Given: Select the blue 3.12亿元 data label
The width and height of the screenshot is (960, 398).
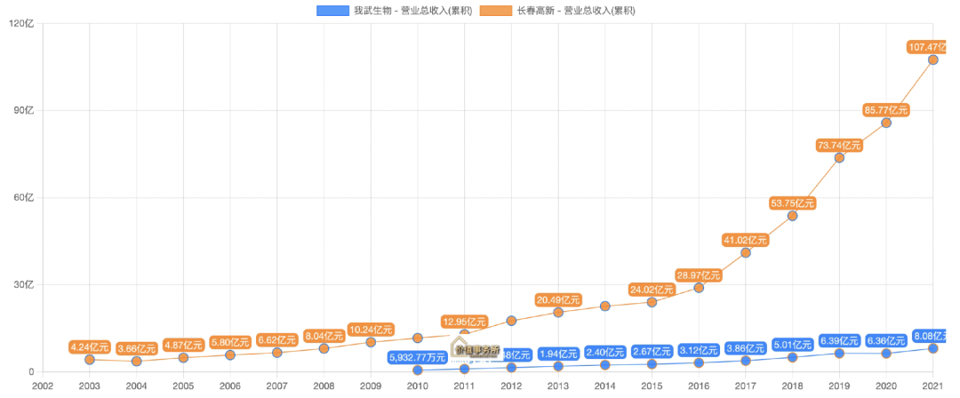Looking at the screenshot, I should (x=699, y=350).
